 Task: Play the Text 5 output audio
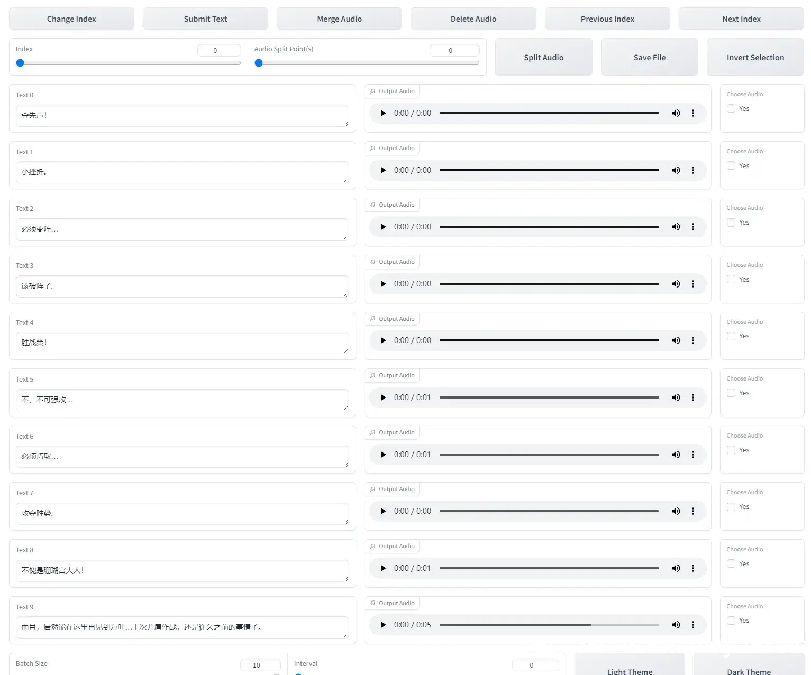[384, 397]
